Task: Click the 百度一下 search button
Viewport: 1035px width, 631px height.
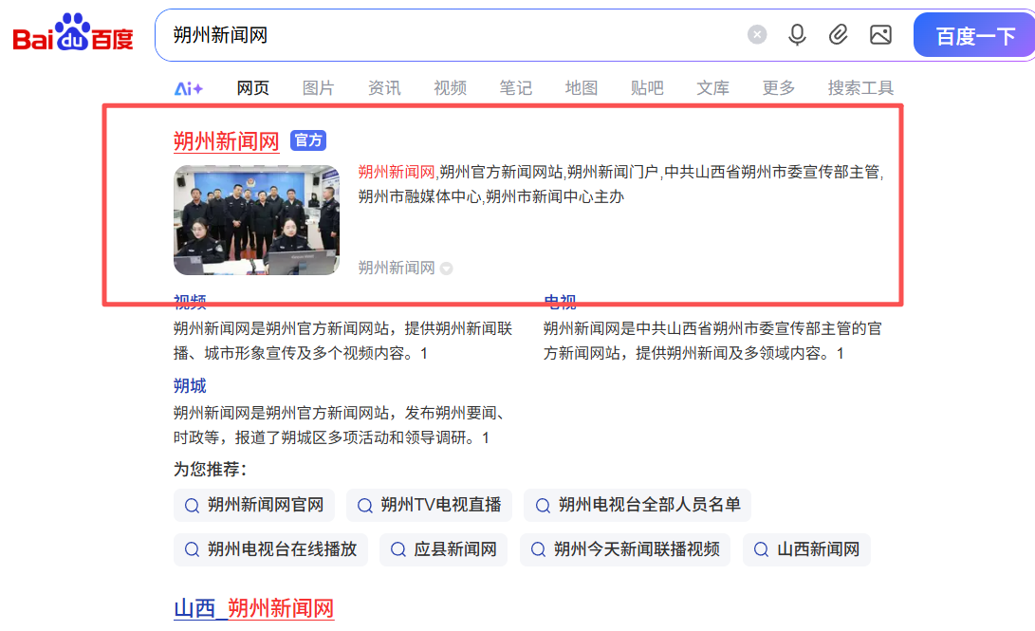Action: [974, 34]
